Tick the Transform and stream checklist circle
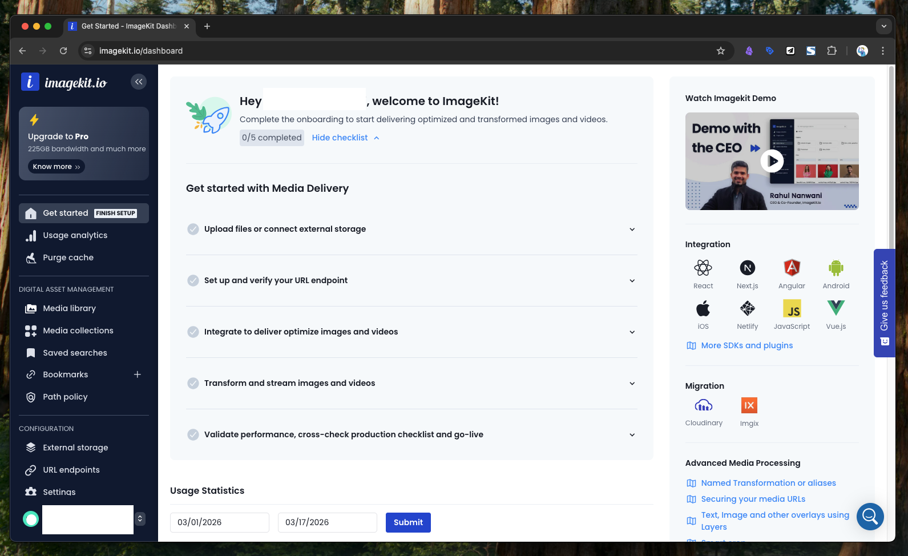The height and width of the screenshot is (556, 908). pyautogui.click(x=193, y=383)
